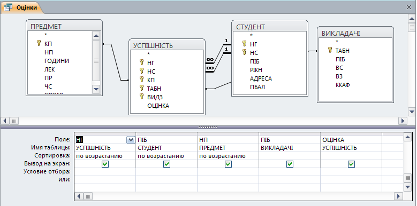Click up arrow in ПРЕДМЕТ field list scrollbar
The image size is (417, 206).
click(x=96, y=36)
